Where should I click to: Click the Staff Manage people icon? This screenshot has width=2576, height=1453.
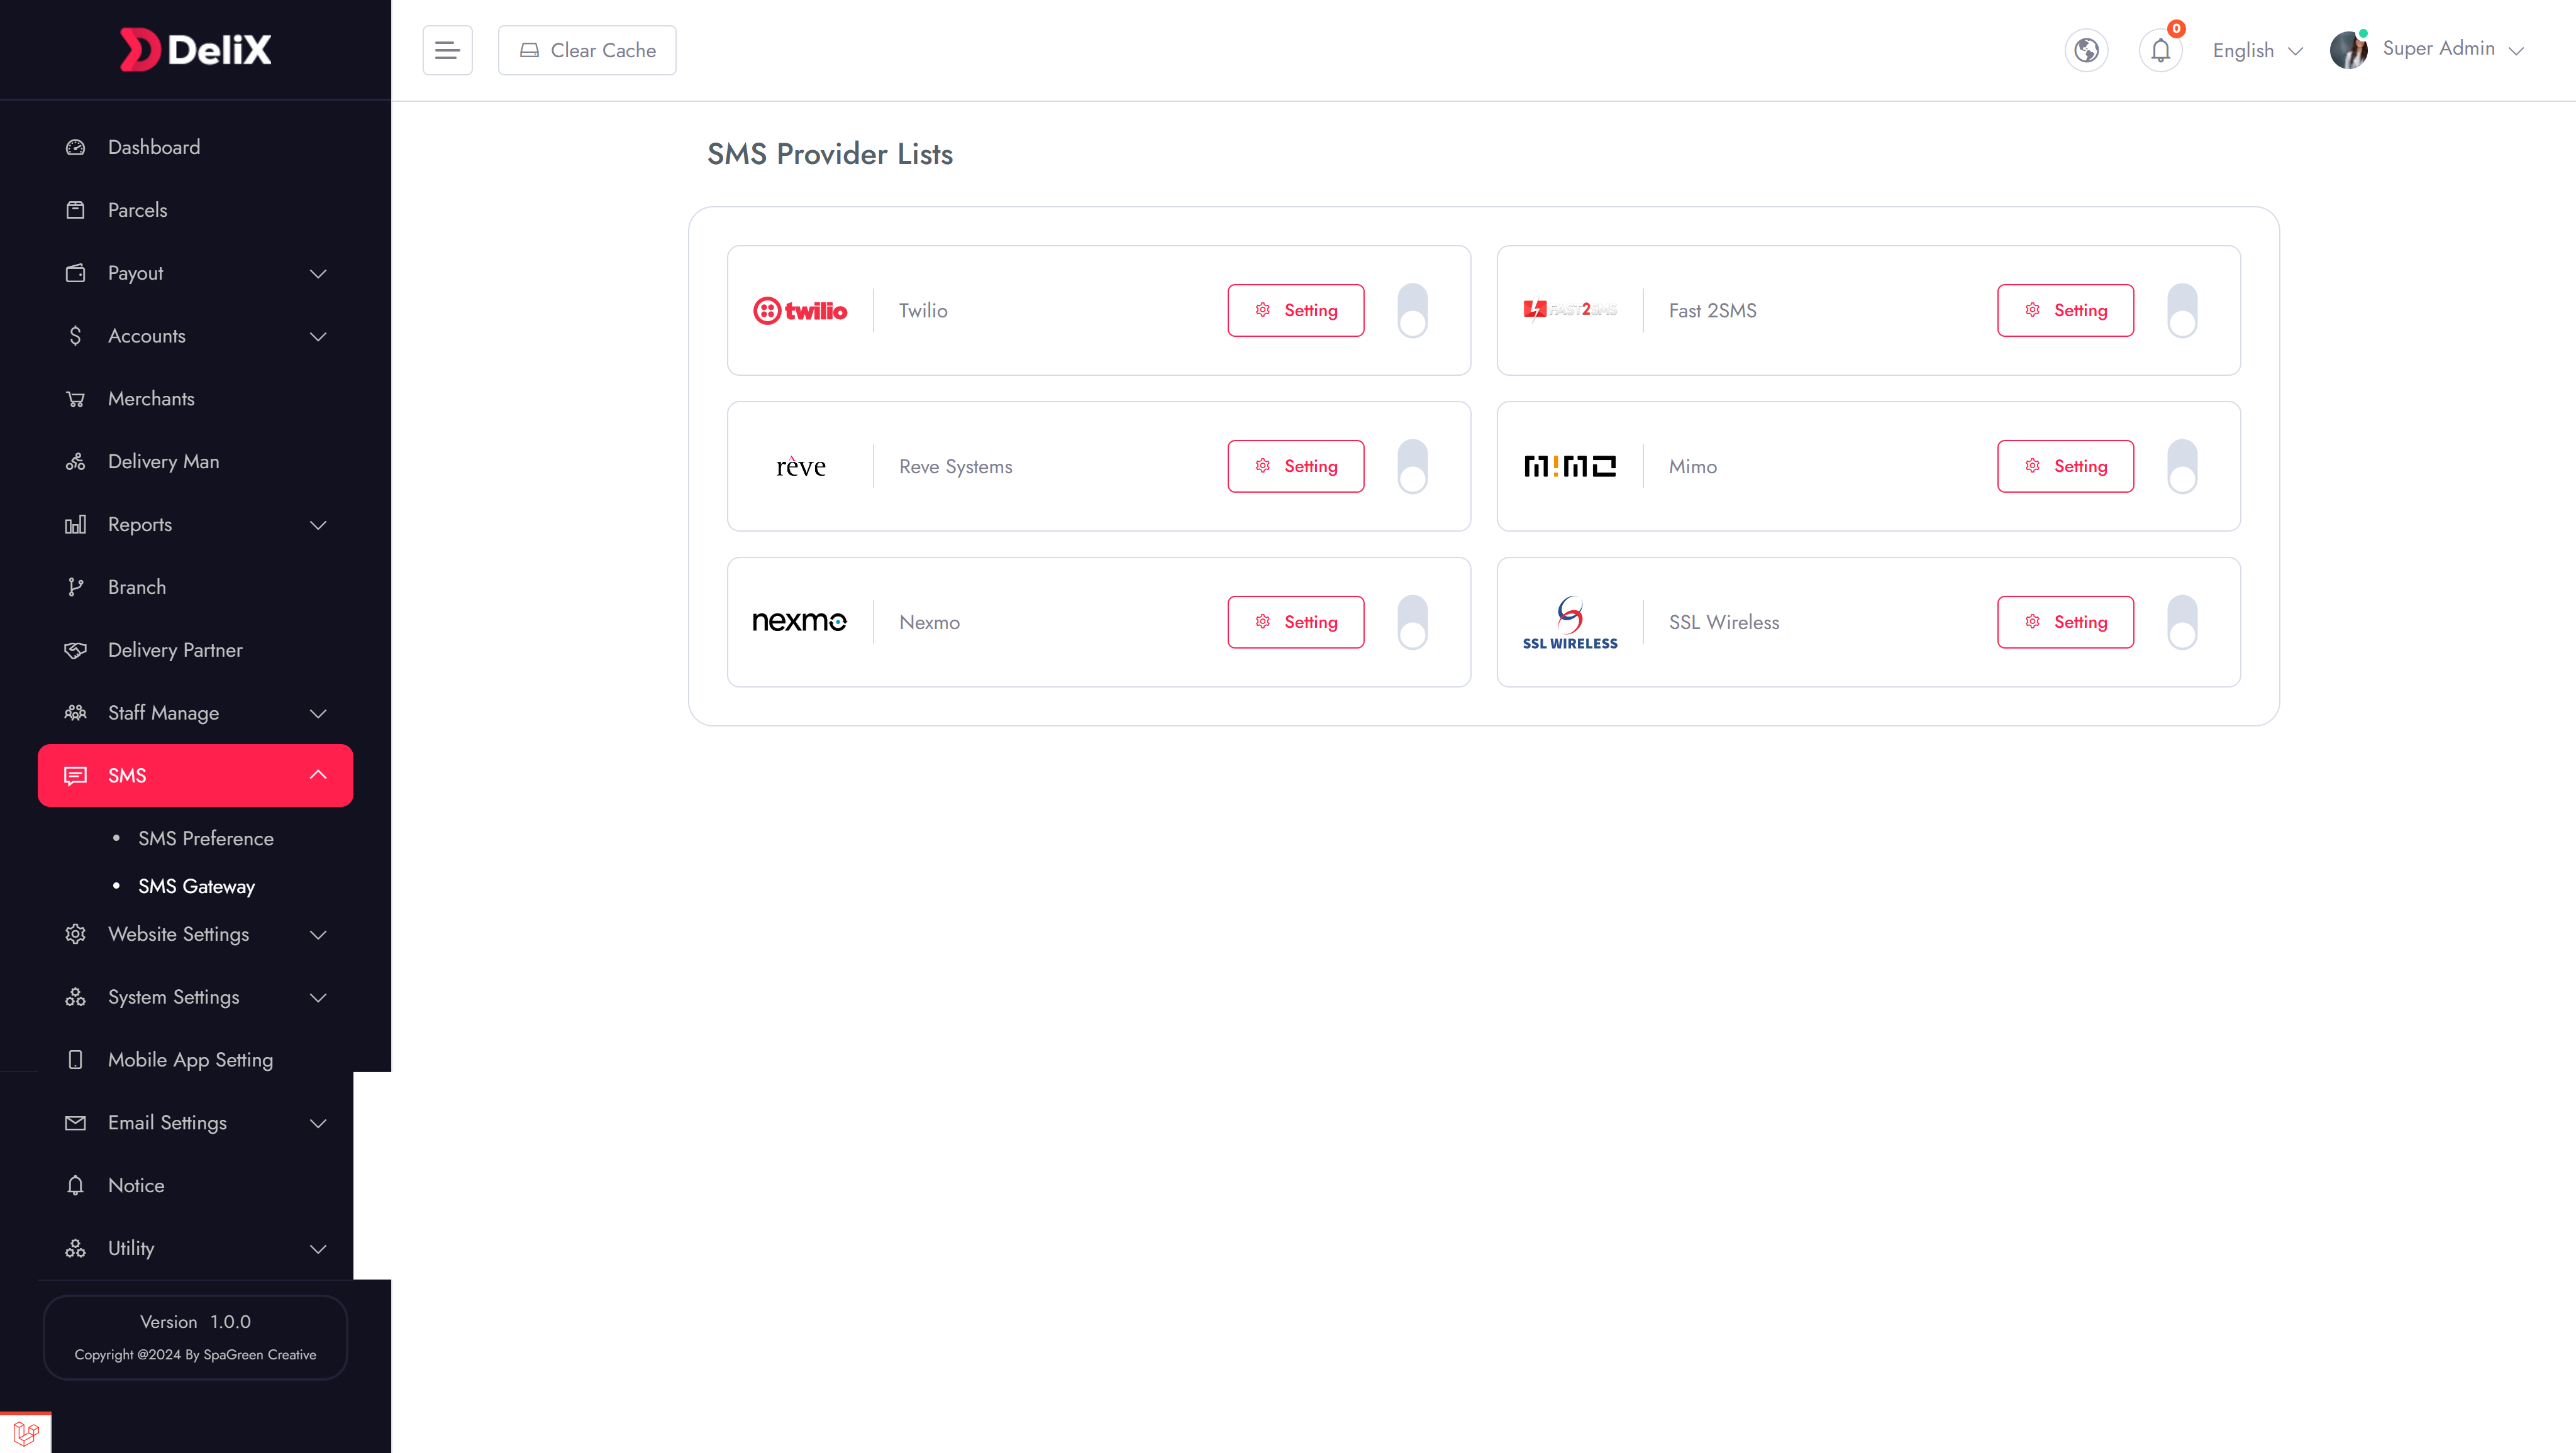click(75, 713)
